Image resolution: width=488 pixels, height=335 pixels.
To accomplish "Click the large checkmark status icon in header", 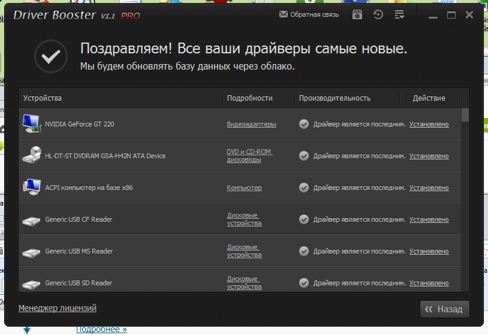I will click(51, 56).
